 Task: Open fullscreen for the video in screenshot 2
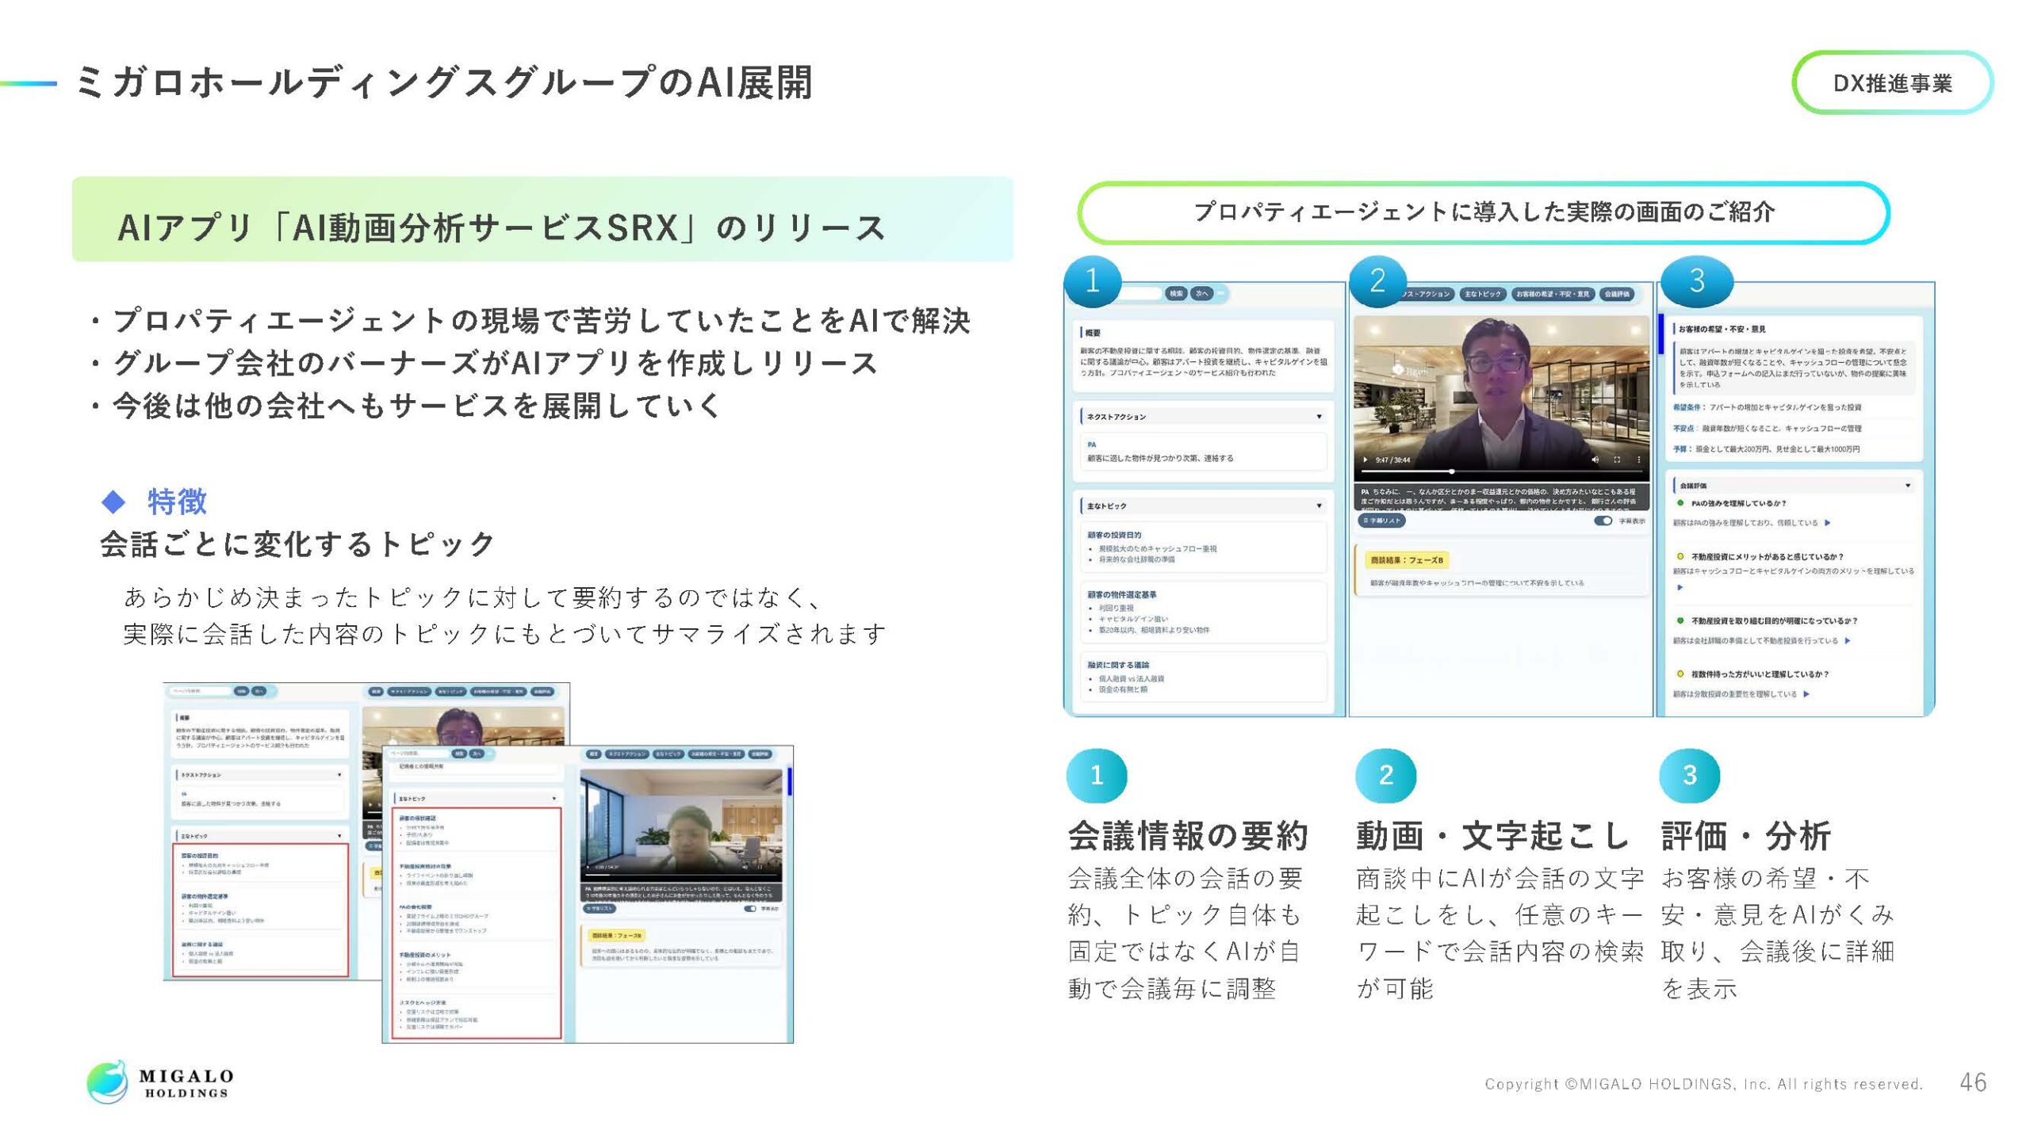click(1617, 460)
